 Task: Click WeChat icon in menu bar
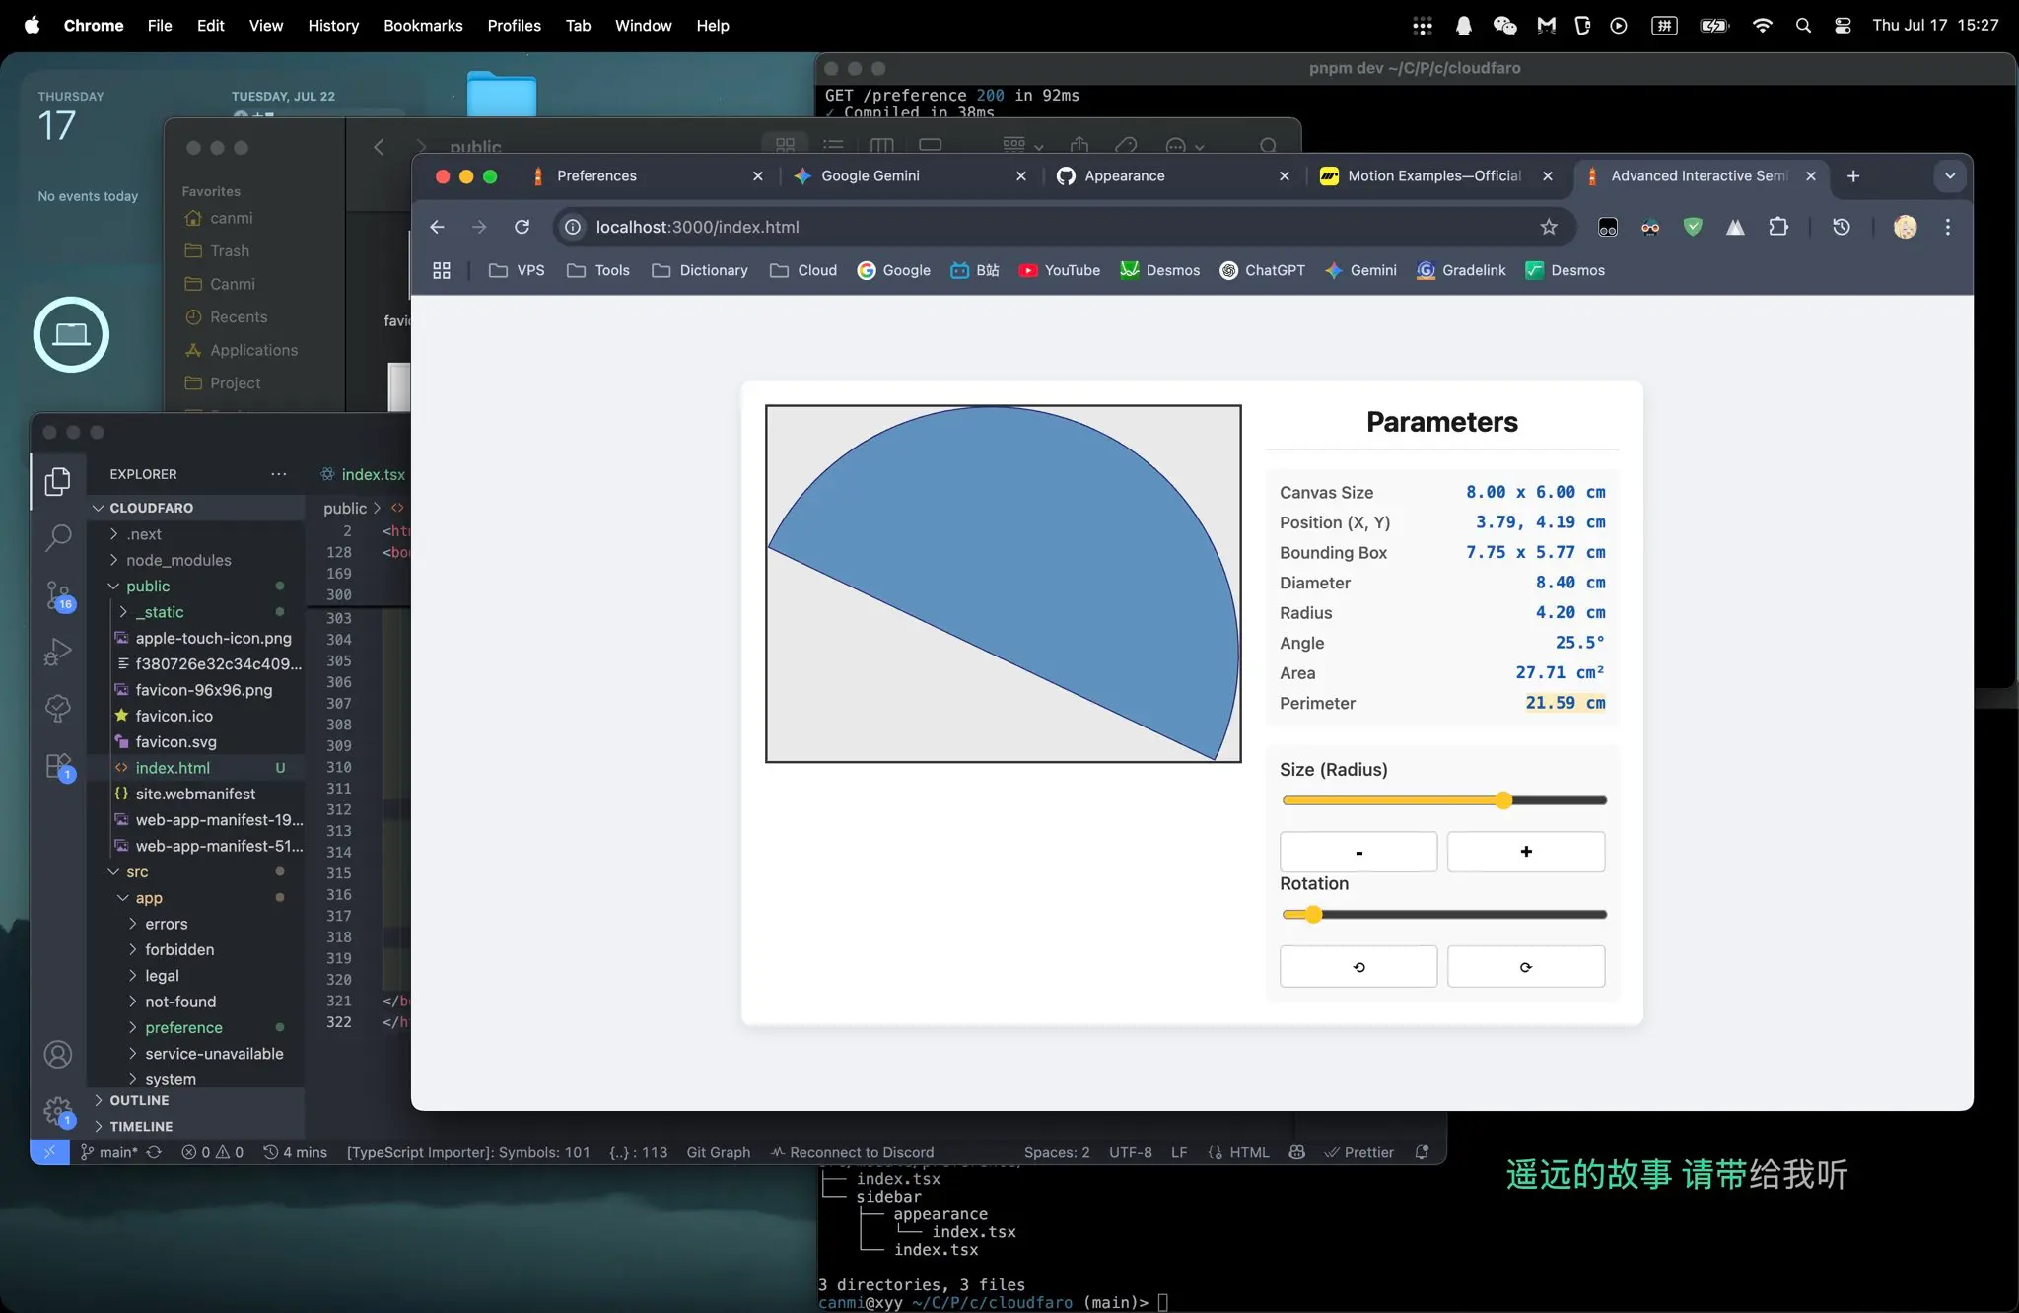coord(1504,26)
